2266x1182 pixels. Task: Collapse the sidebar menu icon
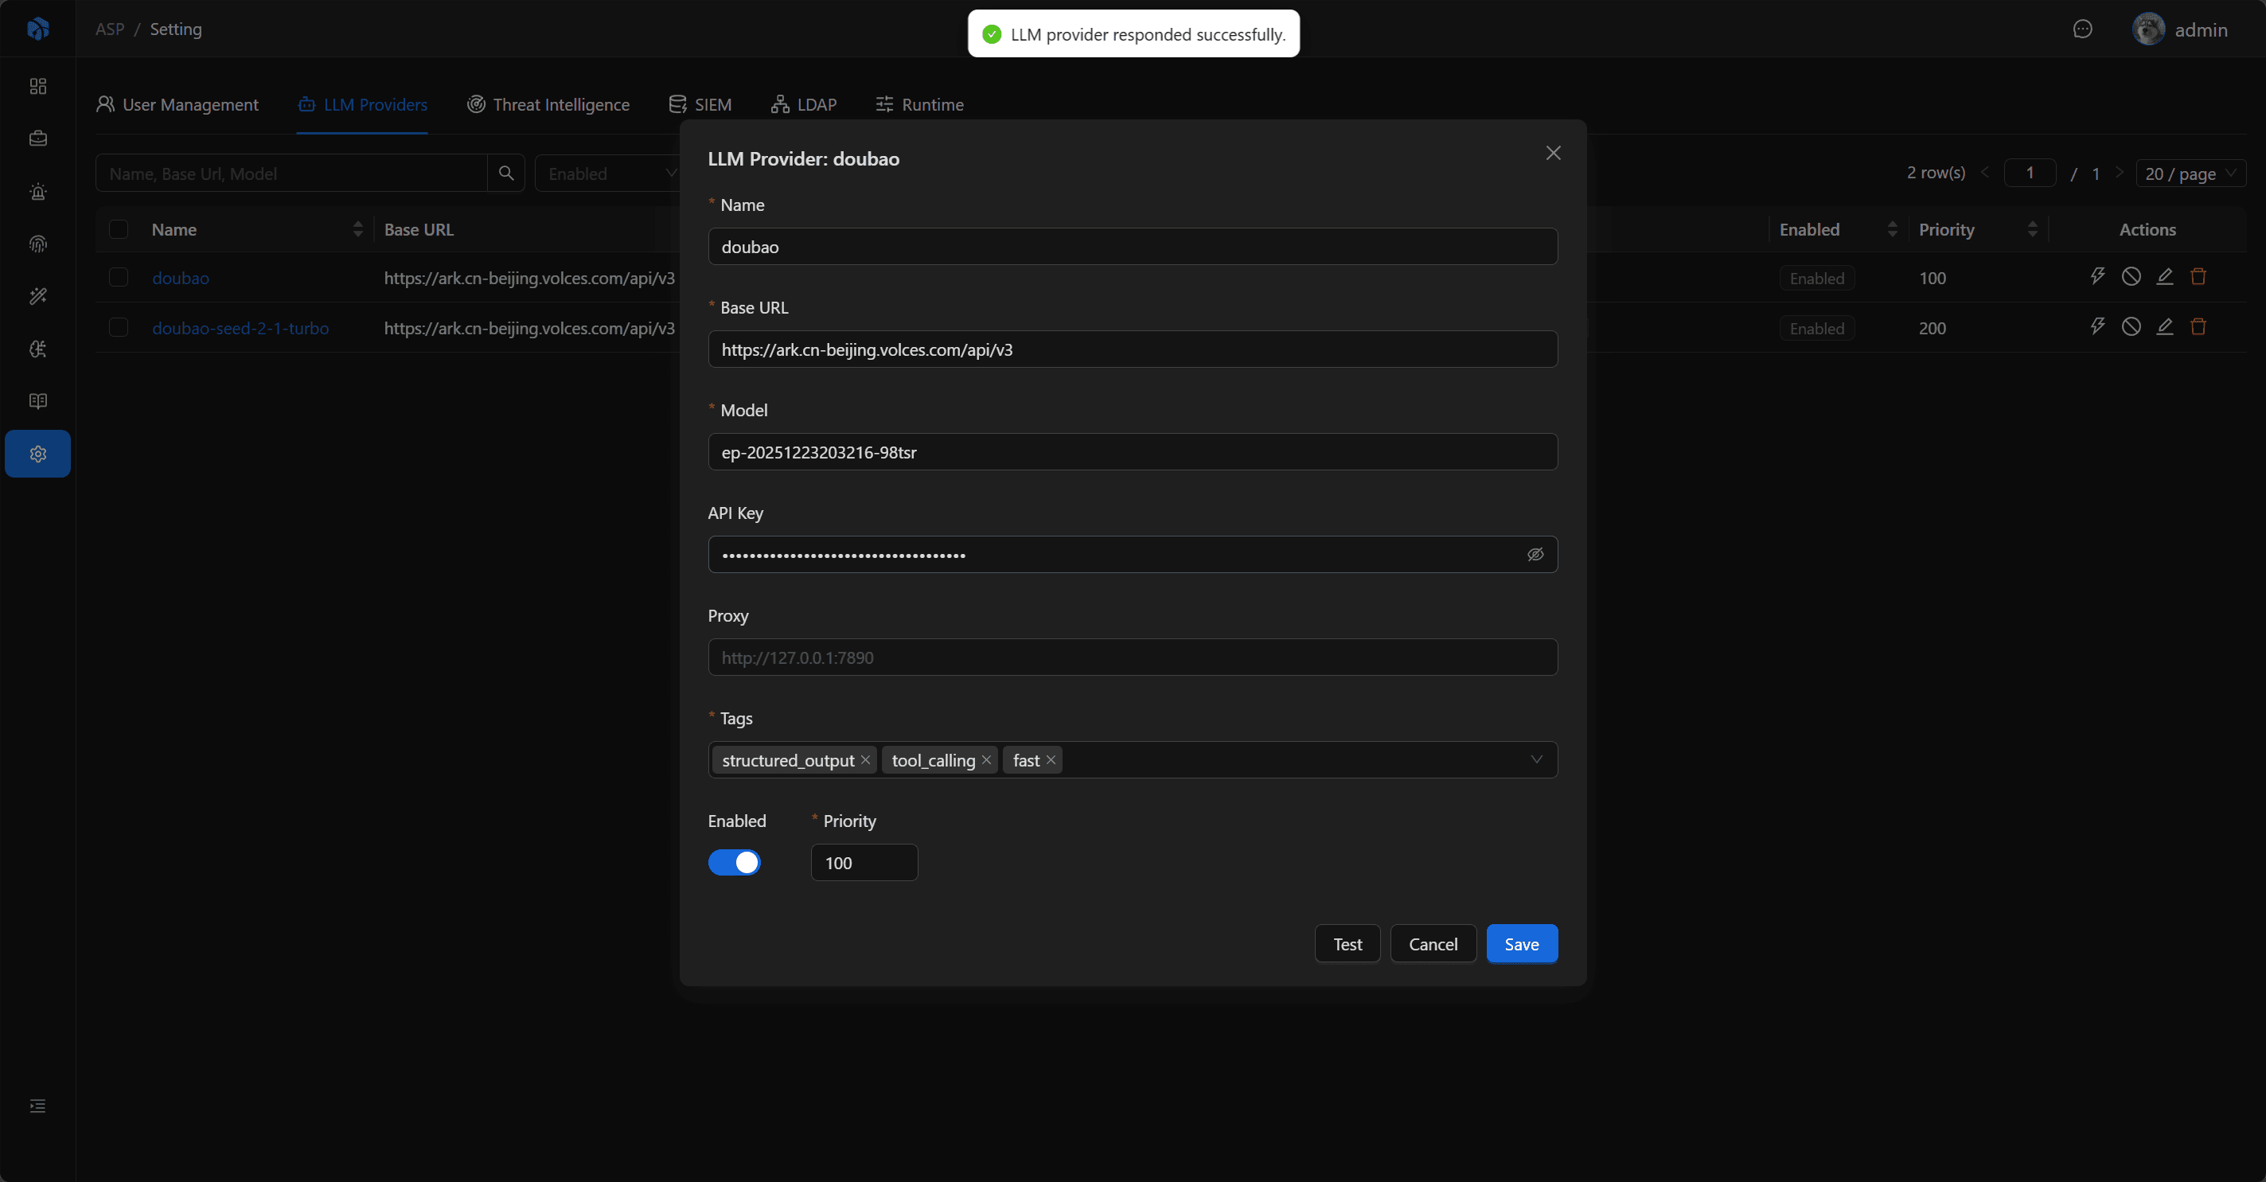click(38, 1106)
